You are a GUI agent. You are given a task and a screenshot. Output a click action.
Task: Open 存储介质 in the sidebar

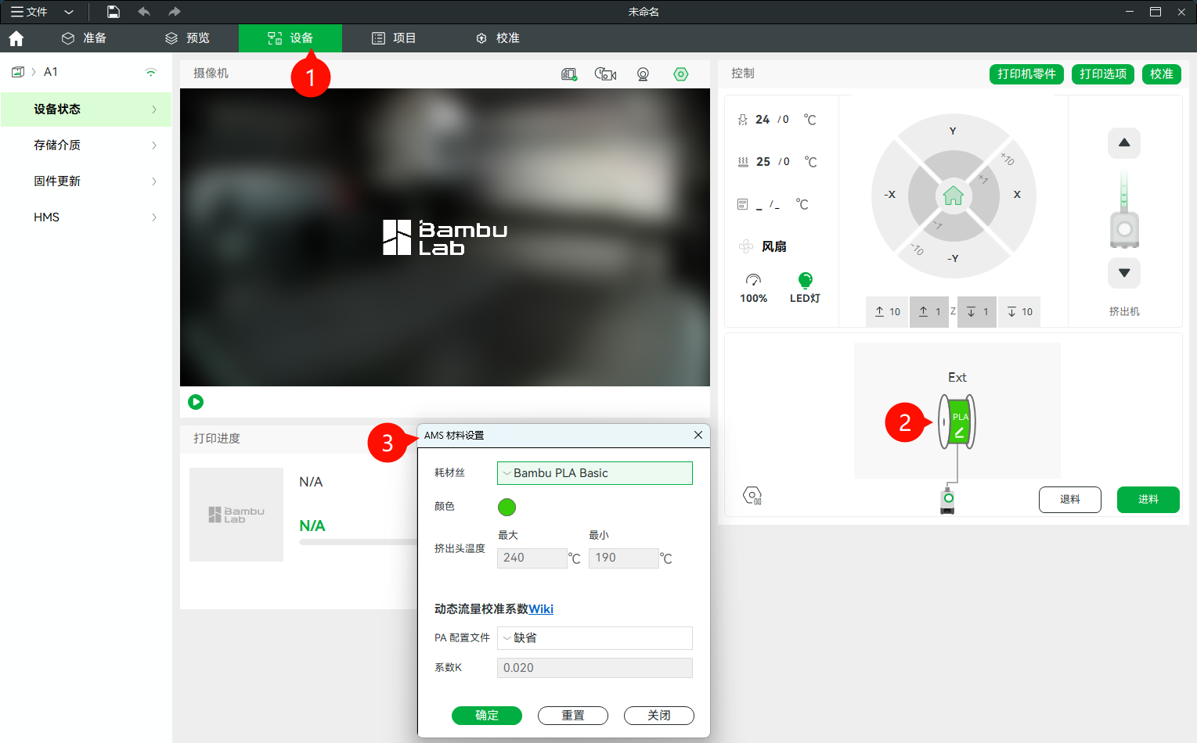click(86, 145)
